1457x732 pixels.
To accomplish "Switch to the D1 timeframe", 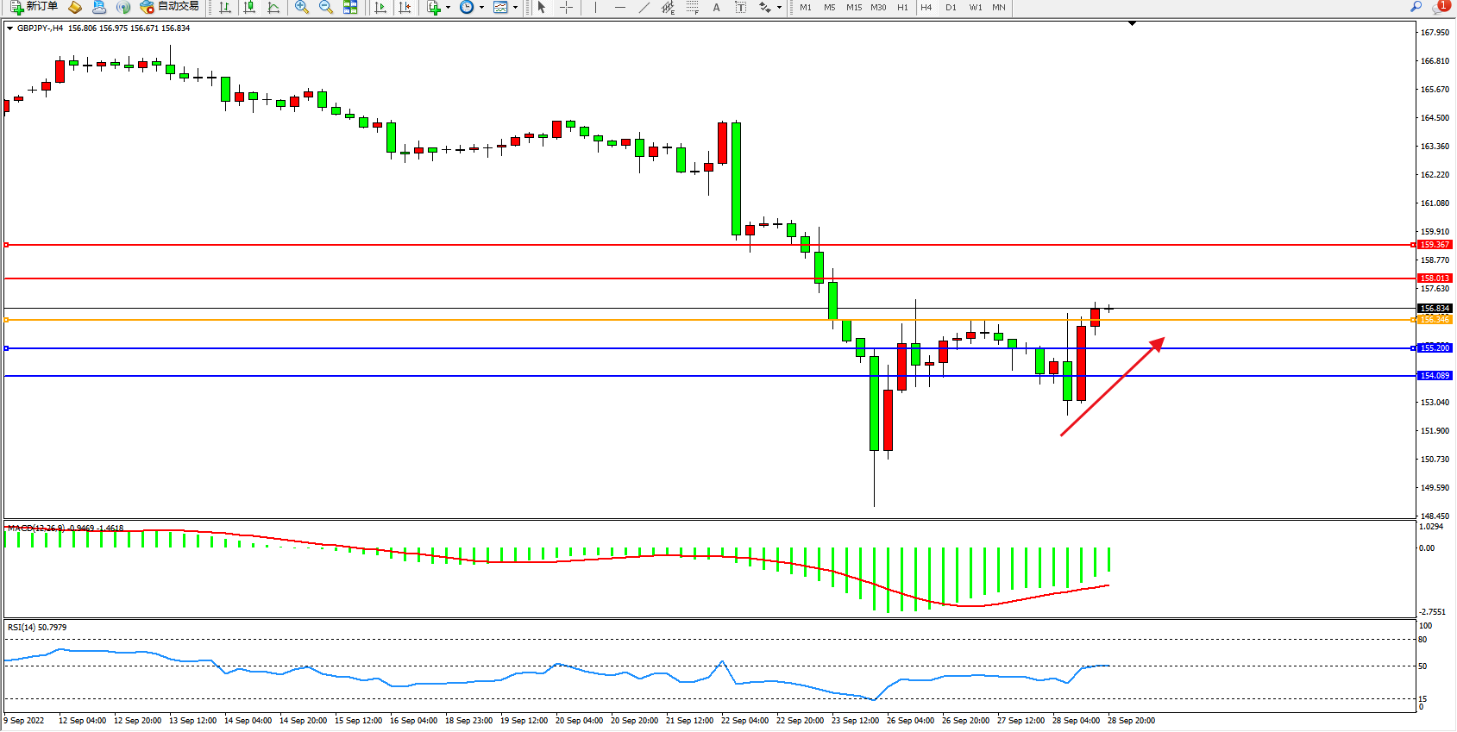I will (x=951, y=7).
